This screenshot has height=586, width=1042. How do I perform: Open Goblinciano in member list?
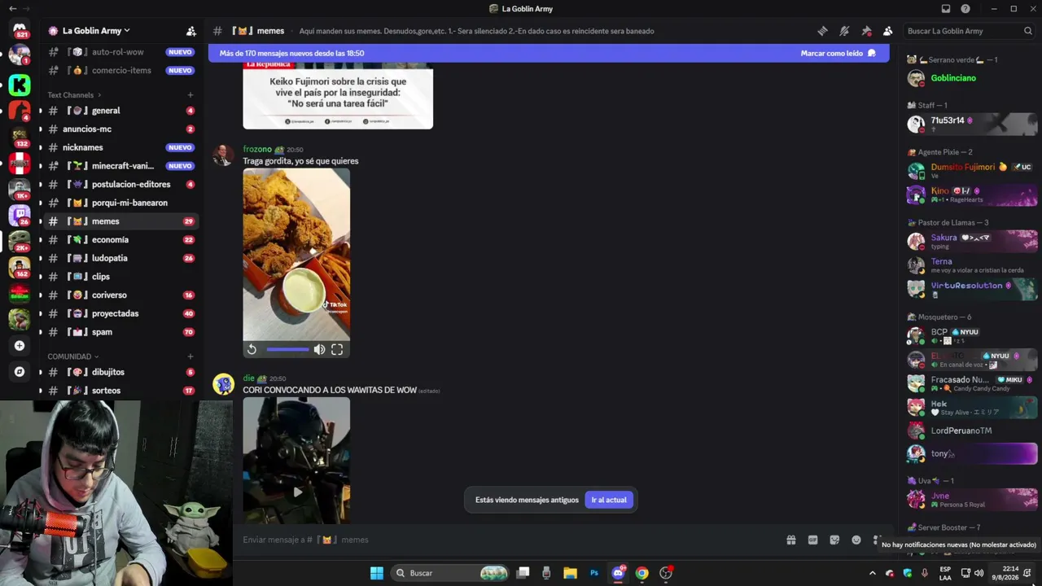coord(953,78)
